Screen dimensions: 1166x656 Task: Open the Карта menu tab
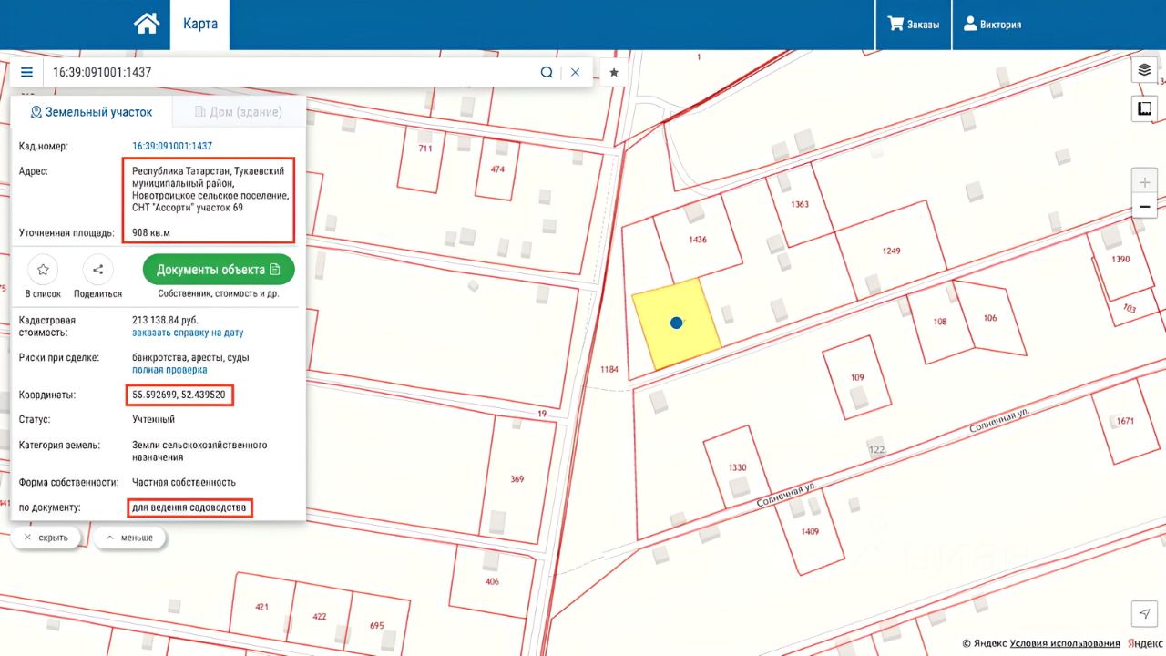point(199,25)
